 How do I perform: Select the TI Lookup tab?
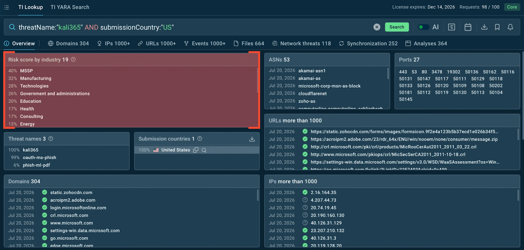point(30,7)
